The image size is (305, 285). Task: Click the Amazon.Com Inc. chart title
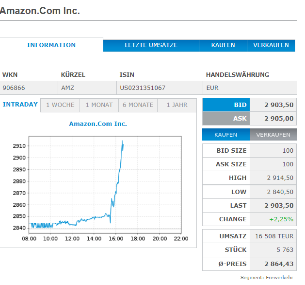click(98, 124)
